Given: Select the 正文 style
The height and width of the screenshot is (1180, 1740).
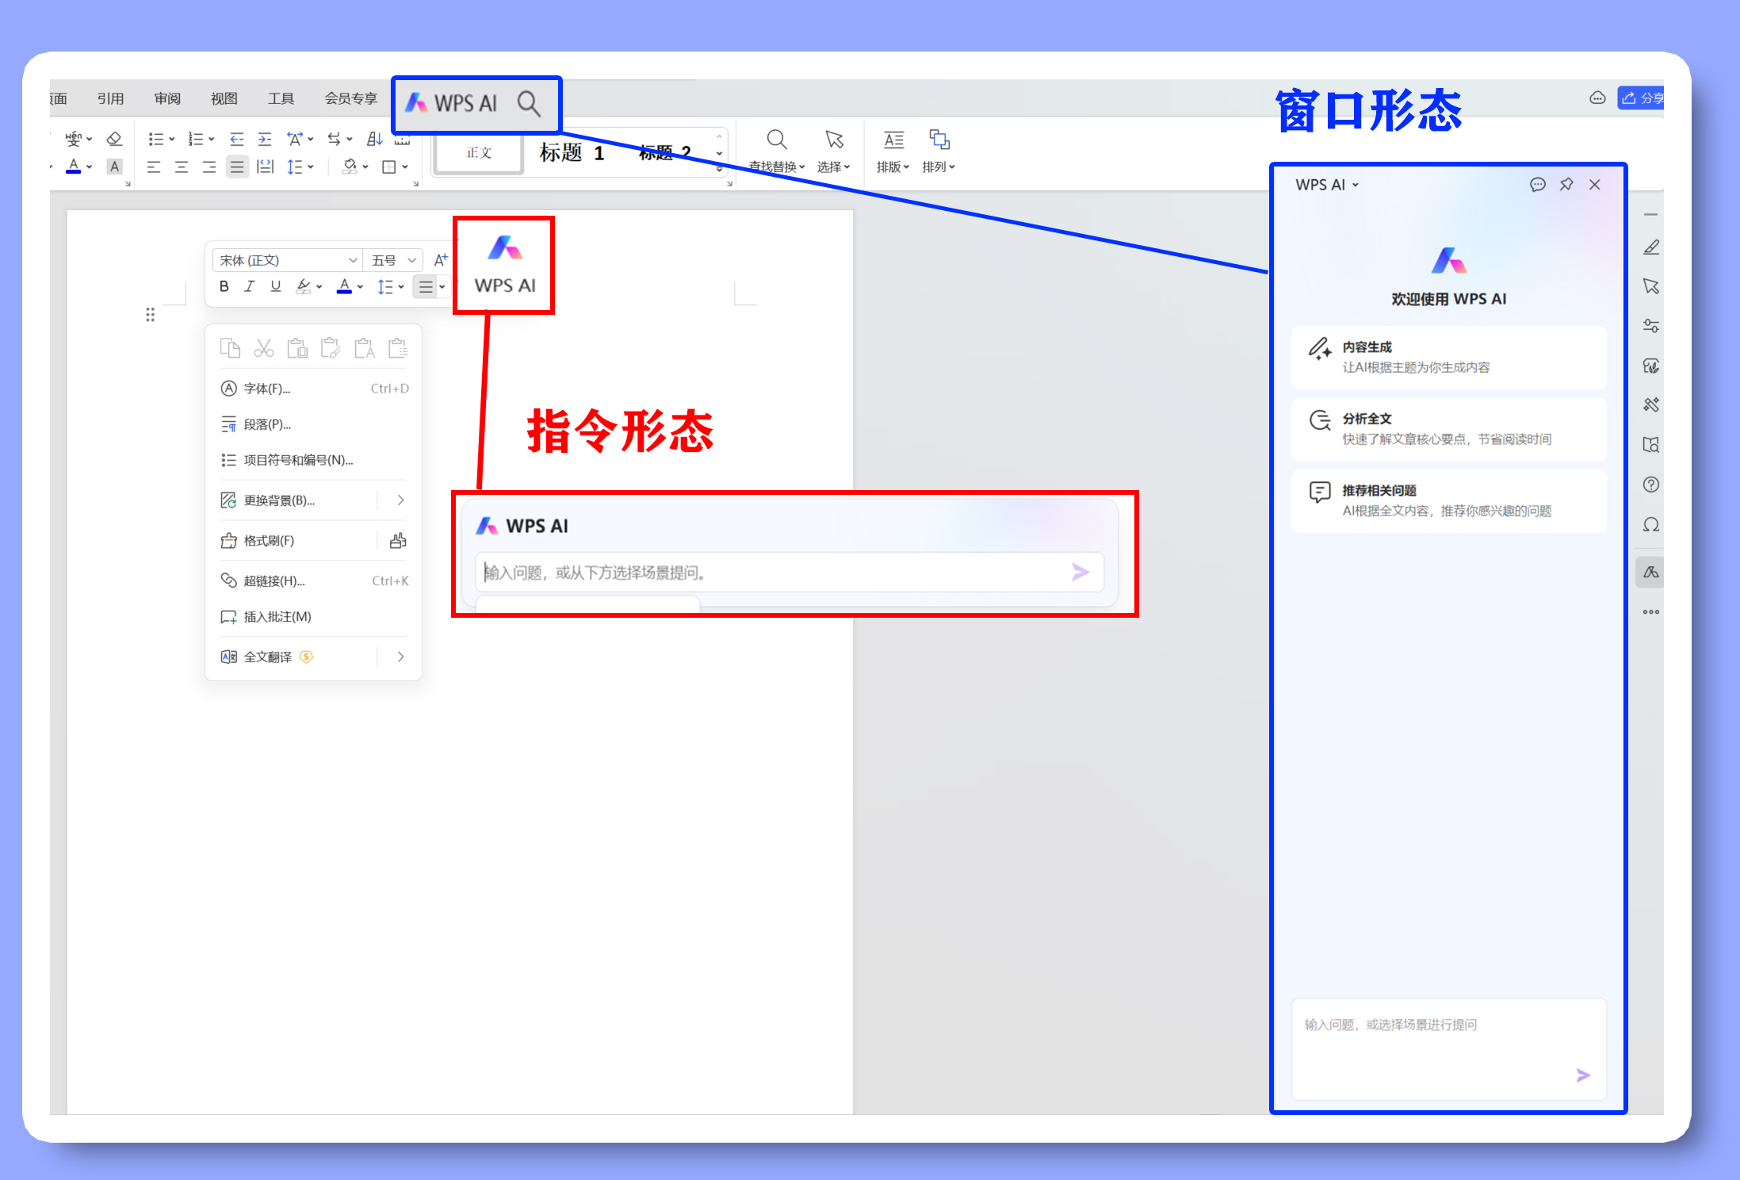Looking at the screenshot, I should coord(479,152).
